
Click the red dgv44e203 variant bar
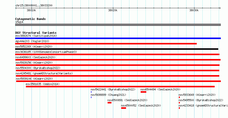[x=106, y=44]
